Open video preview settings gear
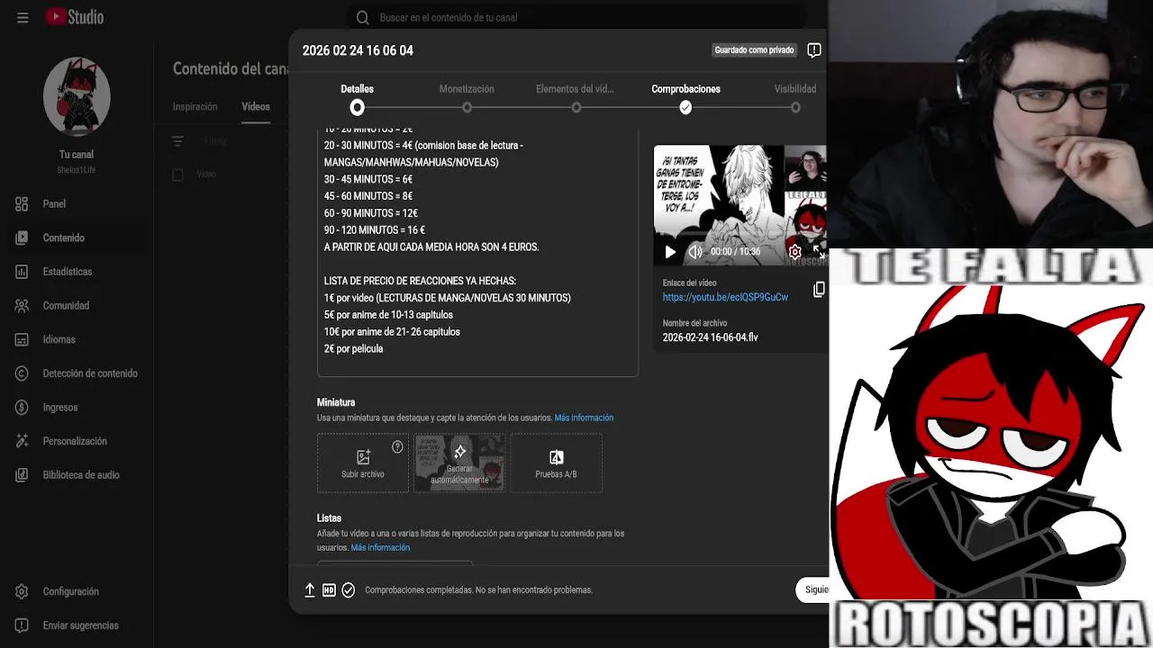1153x648 pixels. pos(794,252)
